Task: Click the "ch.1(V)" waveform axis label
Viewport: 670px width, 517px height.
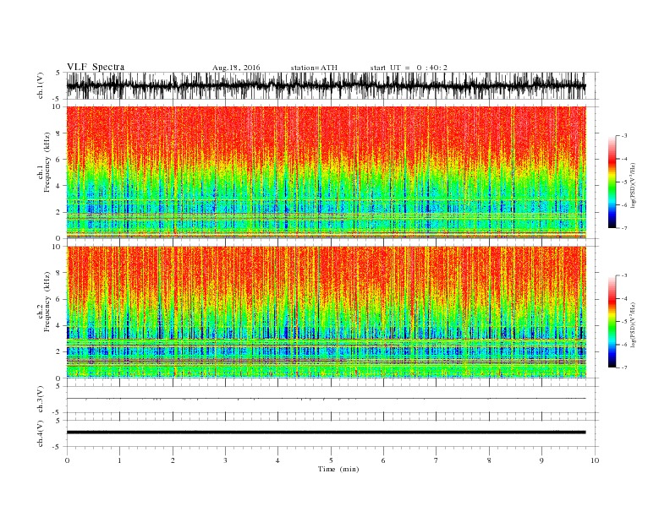Action: pos(41,87)
